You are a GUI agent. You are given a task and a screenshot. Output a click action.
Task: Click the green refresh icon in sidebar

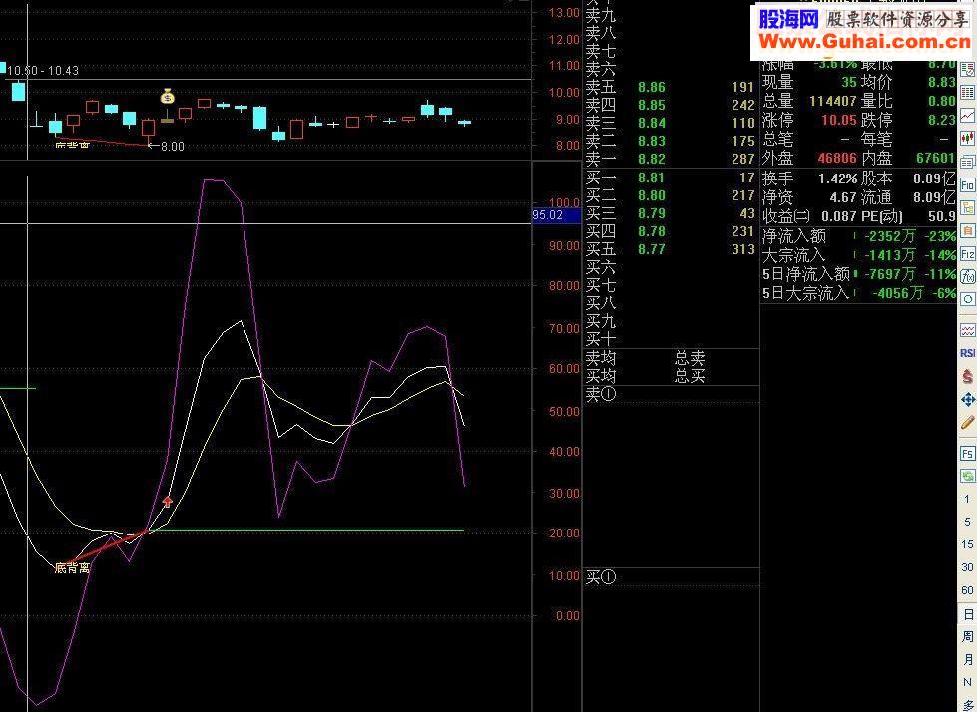pyautogui.click(x=967, y=476)
